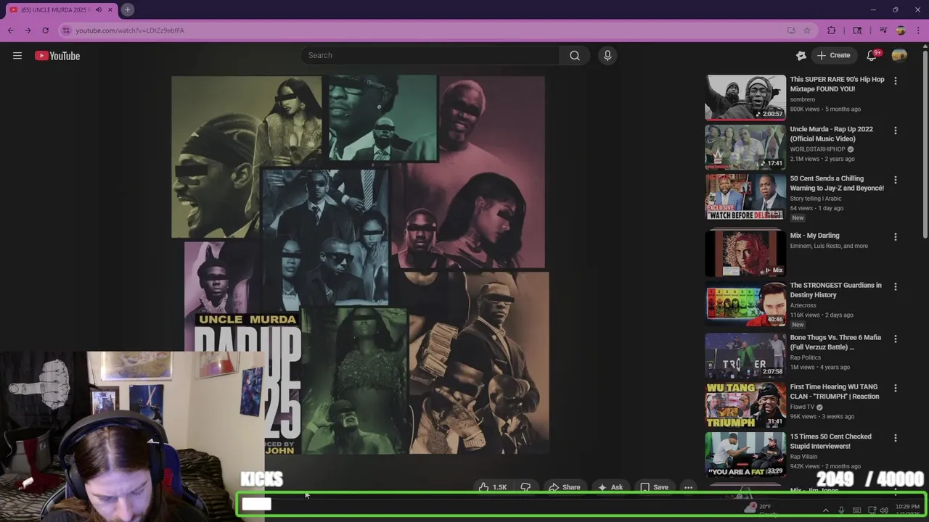Go back using the browser back arrow
The width and height of the screenshot is (929, 522).
(x=10, y=30)
